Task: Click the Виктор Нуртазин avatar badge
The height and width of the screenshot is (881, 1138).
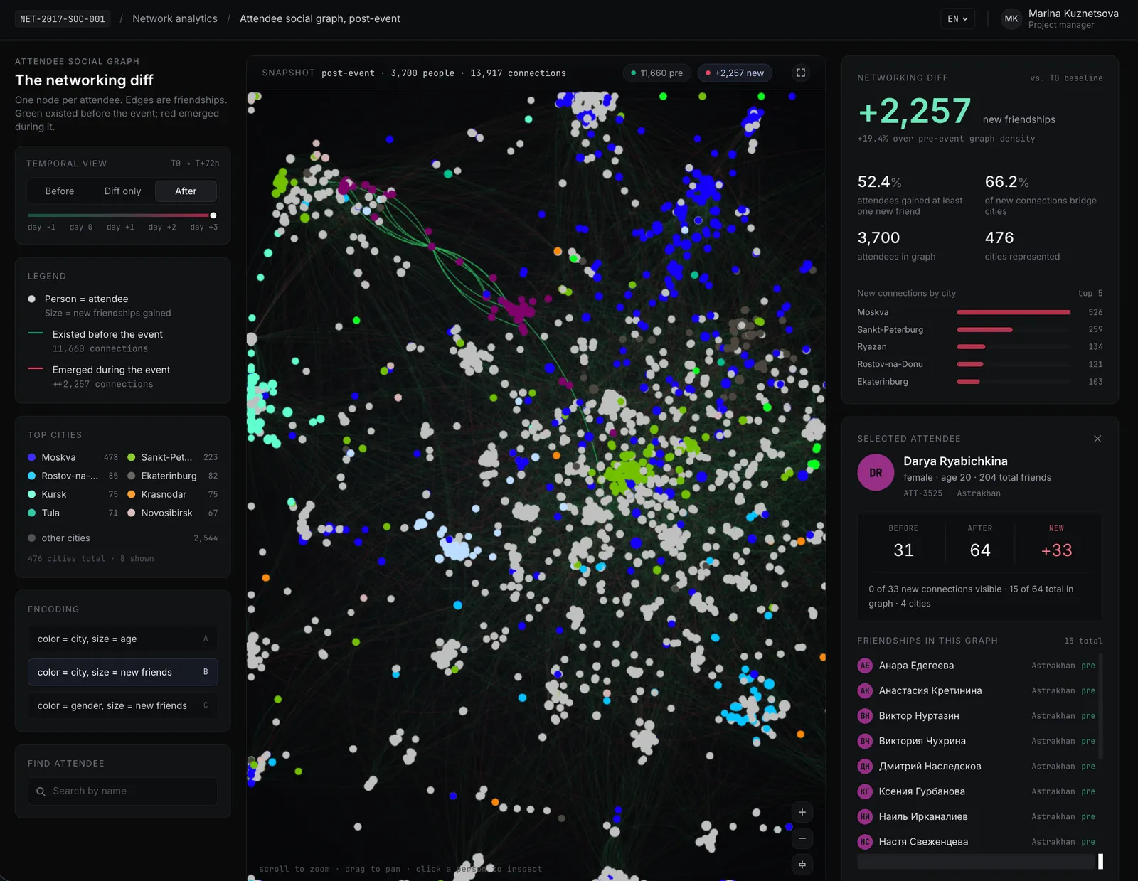Action: point(865,716)
